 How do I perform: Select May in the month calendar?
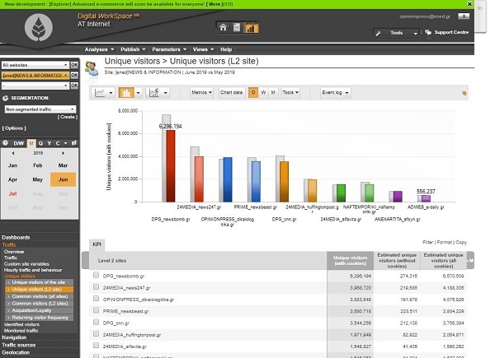37,179
